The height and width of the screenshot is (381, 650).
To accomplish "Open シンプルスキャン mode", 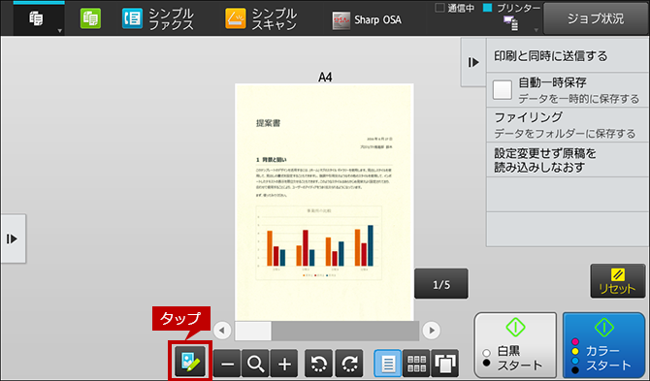I will (261, 19).
